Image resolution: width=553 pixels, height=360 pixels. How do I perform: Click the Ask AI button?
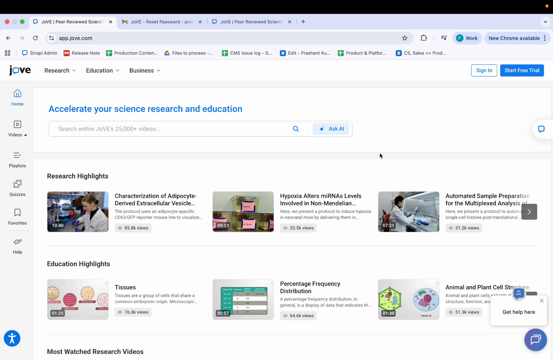pyautogui.click(x=331, y=129)
